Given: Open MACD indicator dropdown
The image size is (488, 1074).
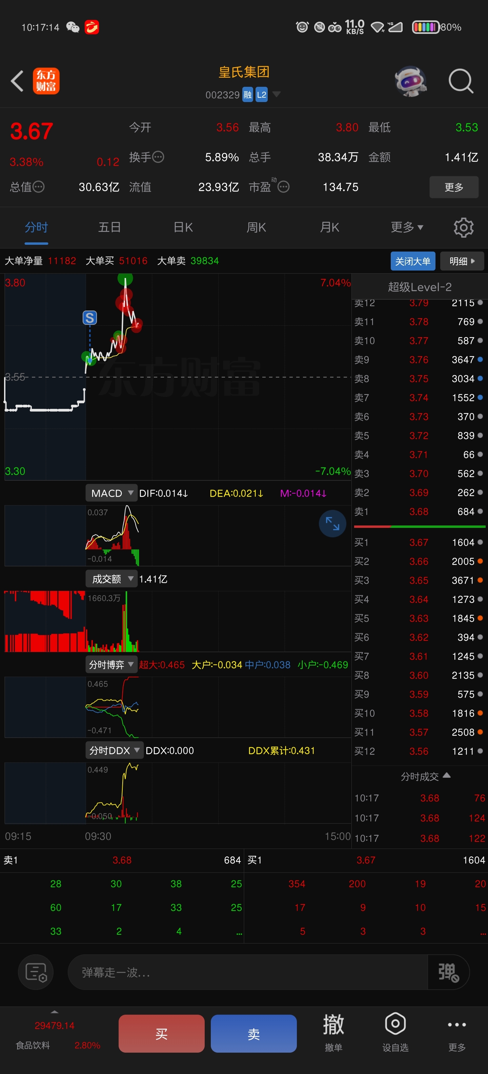Looking at the screenshot, I should pyautogui.click(x=111, y=493).
